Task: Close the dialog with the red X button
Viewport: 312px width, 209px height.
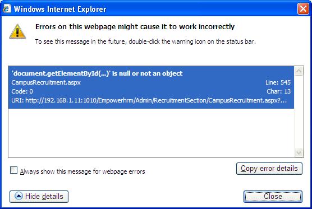Action: pos(303,9)
